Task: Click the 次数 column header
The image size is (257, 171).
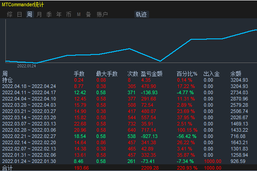Action: tap(133, 74)
